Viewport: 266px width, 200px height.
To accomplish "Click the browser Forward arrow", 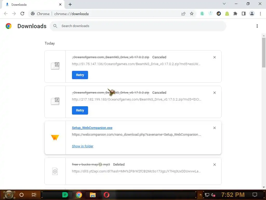I will [14, 14].
